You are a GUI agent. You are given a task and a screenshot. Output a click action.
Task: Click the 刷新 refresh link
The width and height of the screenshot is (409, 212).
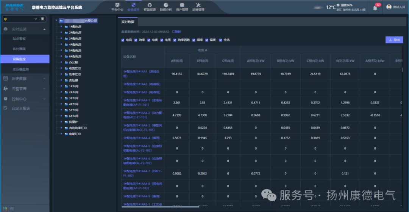(x=176, y=32)
